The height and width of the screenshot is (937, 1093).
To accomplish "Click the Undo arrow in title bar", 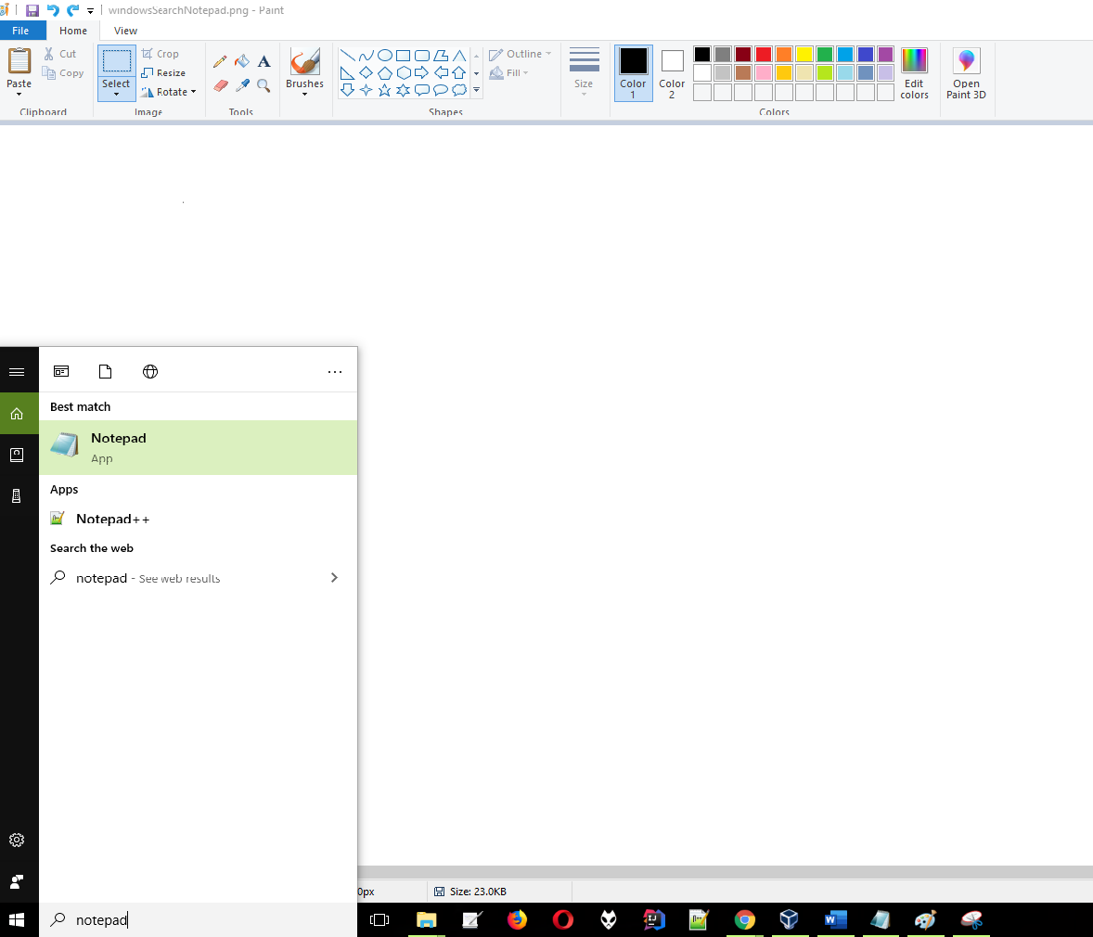I will 52,10.
